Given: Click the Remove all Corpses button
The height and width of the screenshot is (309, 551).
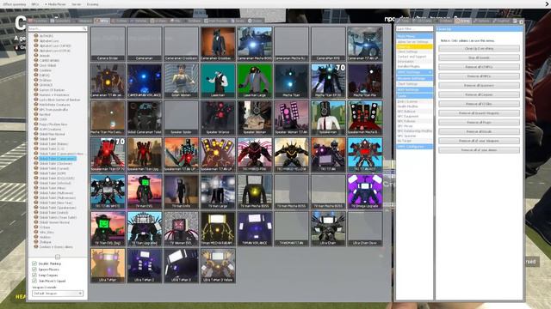Looking at the screenshot, I should click(479, 94).
